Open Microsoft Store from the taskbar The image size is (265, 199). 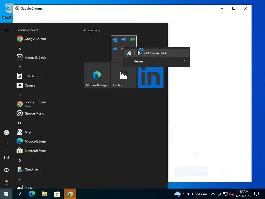coord(57,194)
